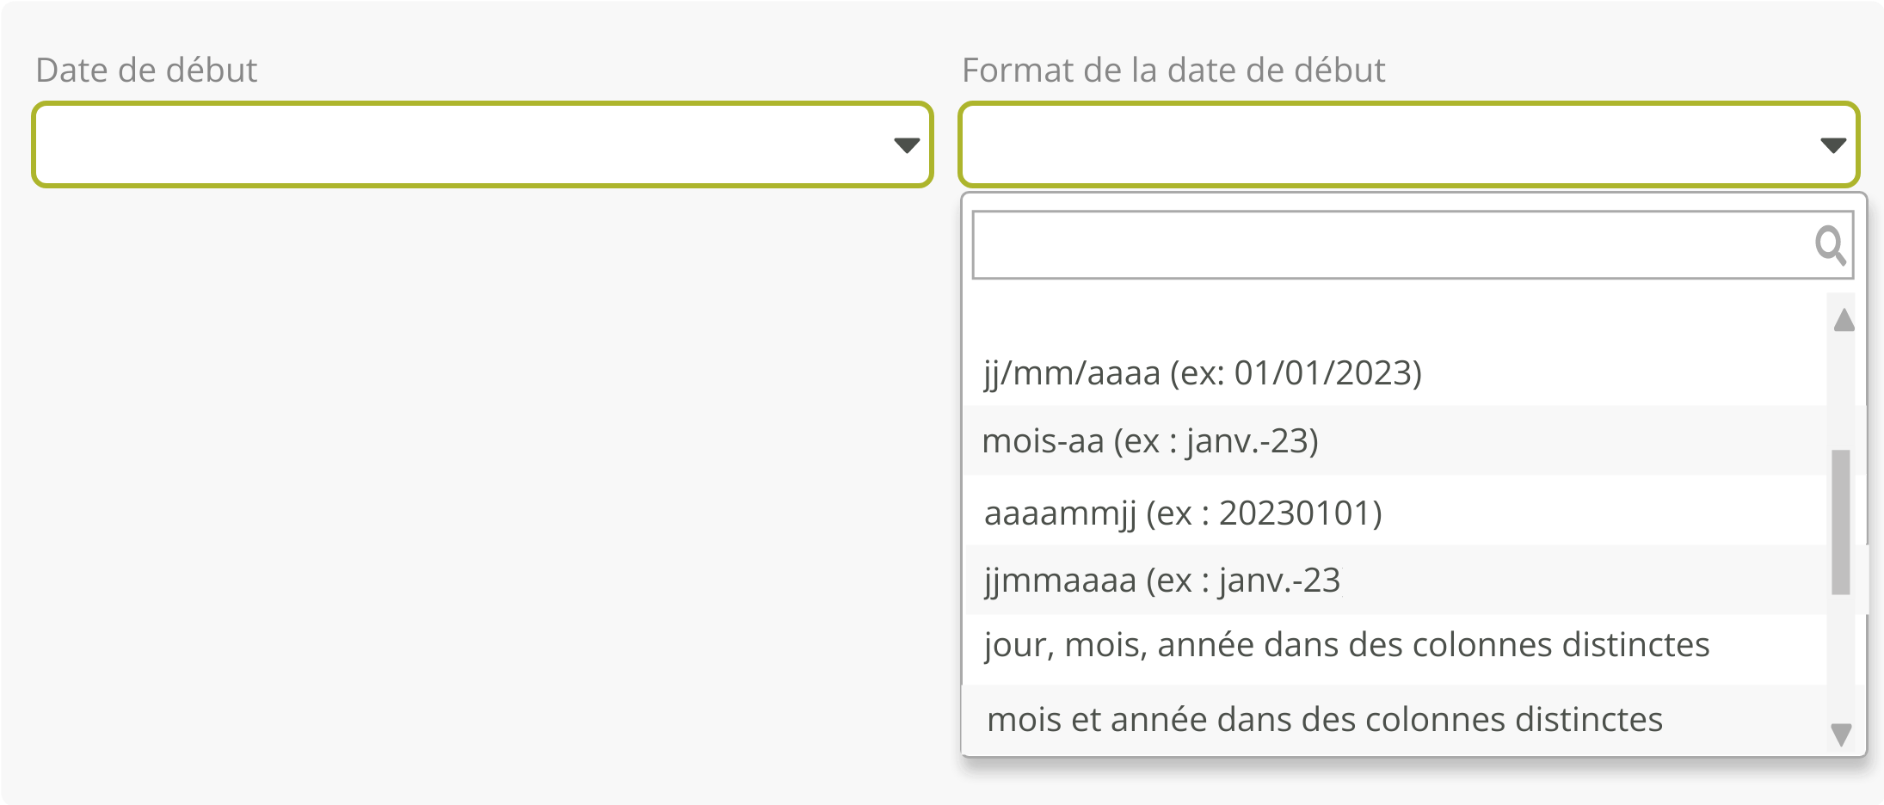Select the jjmmaaaa date format option
The image size is (1884, 805).
click(x=1161, y=581)
